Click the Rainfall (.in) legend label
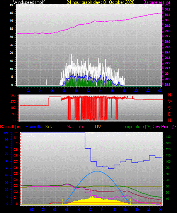Image resolution: width=177 pixels, height=213 pixels. (11, 127)
